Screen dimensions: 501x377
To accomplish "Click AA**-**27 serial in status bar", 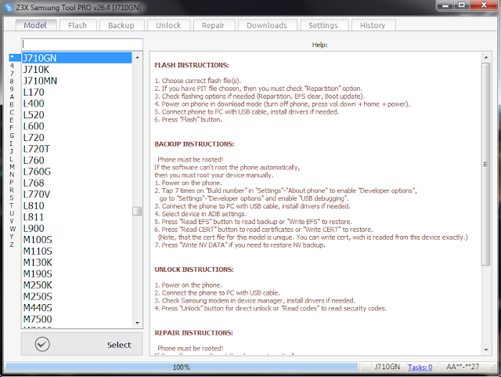I will (463, 367).
